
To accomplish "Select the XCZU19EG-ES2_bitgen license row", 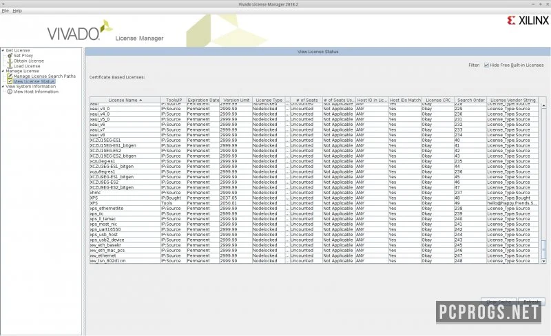I will (314, 156).
